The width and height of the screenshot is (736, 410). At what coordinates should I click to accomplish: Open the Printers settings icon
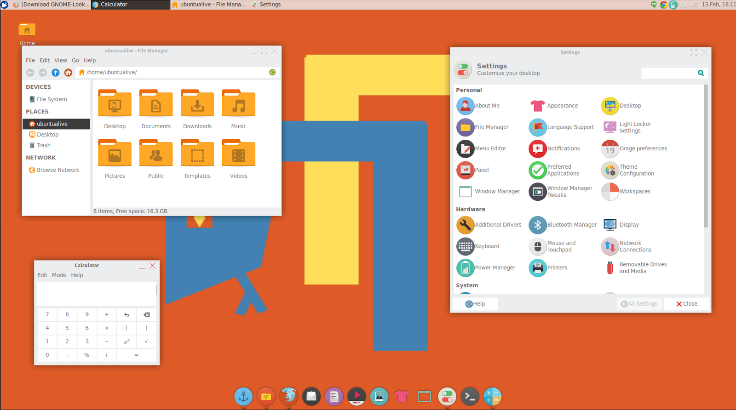[537, 268]
